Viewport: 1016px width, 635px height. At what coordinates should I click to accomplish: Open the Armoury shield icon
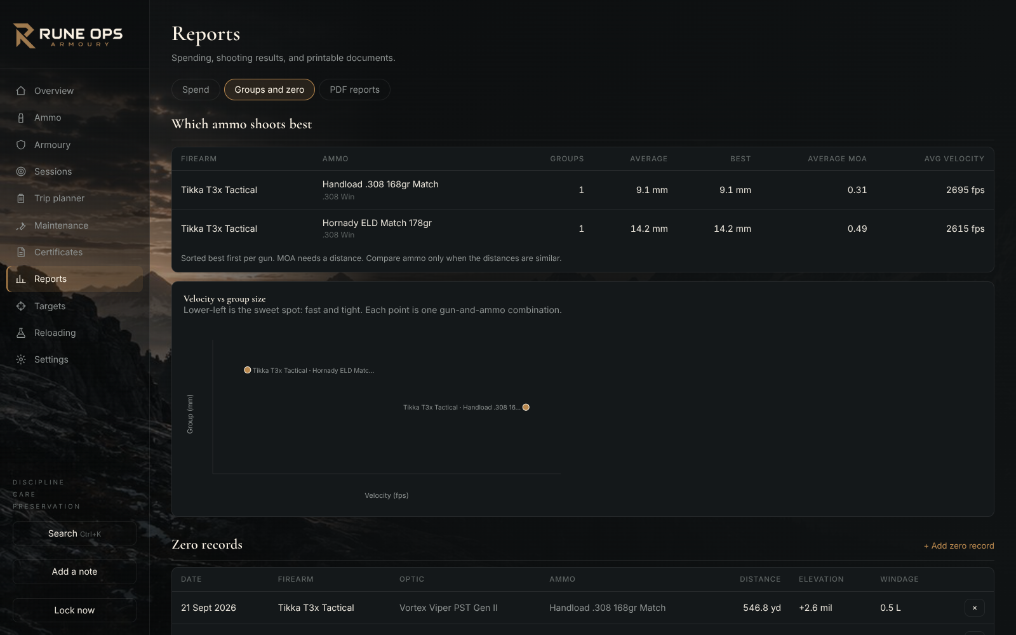coord(21,145)
